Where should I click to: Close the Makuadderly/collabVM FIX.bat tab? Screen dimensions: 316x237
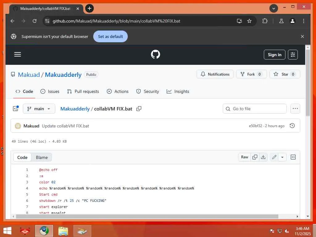click(x=77, y=9)
